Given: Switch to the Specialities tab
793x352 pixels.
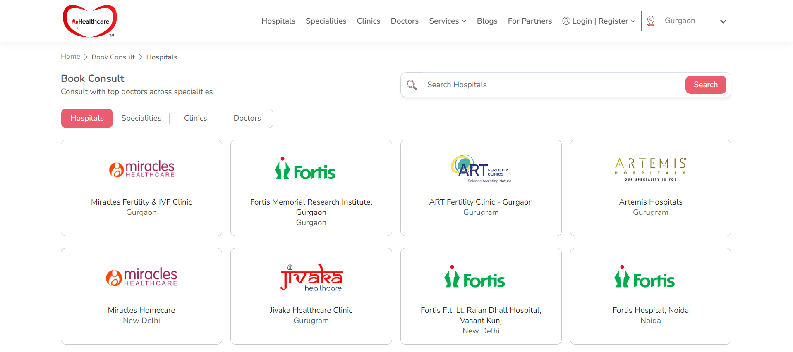Looking at the screenshot, I should click(x=141, y=118).
